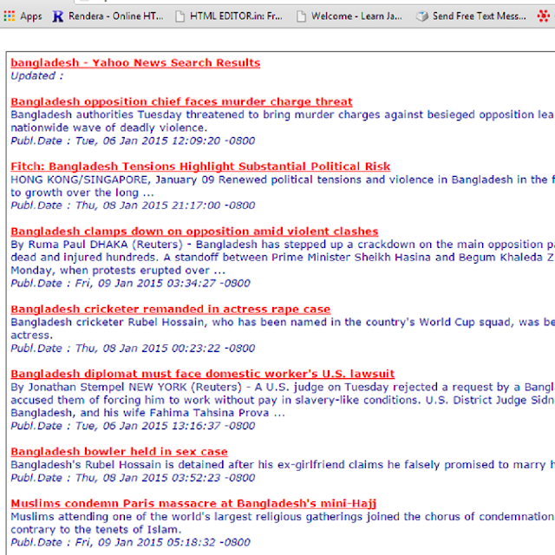Image resolution: width=555 pixels, height=555 pixels.
Task: Click page icon of Welcome - Learn Ja... bookmark
Action: 301,16
